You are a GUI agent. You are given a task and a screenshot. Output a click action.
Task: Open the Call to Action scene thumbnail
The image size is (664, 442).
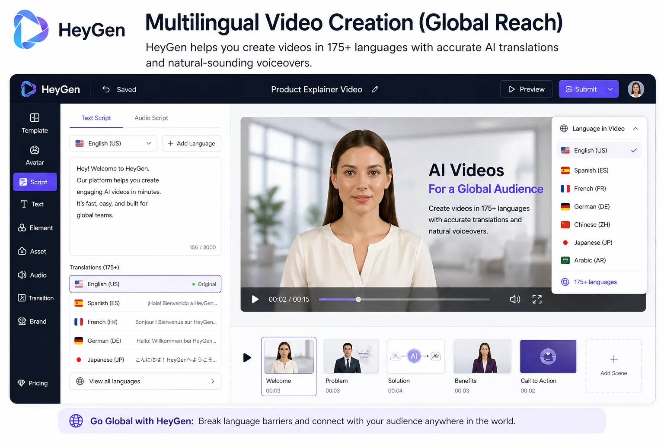pyautogui.click(x=548, y=357)
